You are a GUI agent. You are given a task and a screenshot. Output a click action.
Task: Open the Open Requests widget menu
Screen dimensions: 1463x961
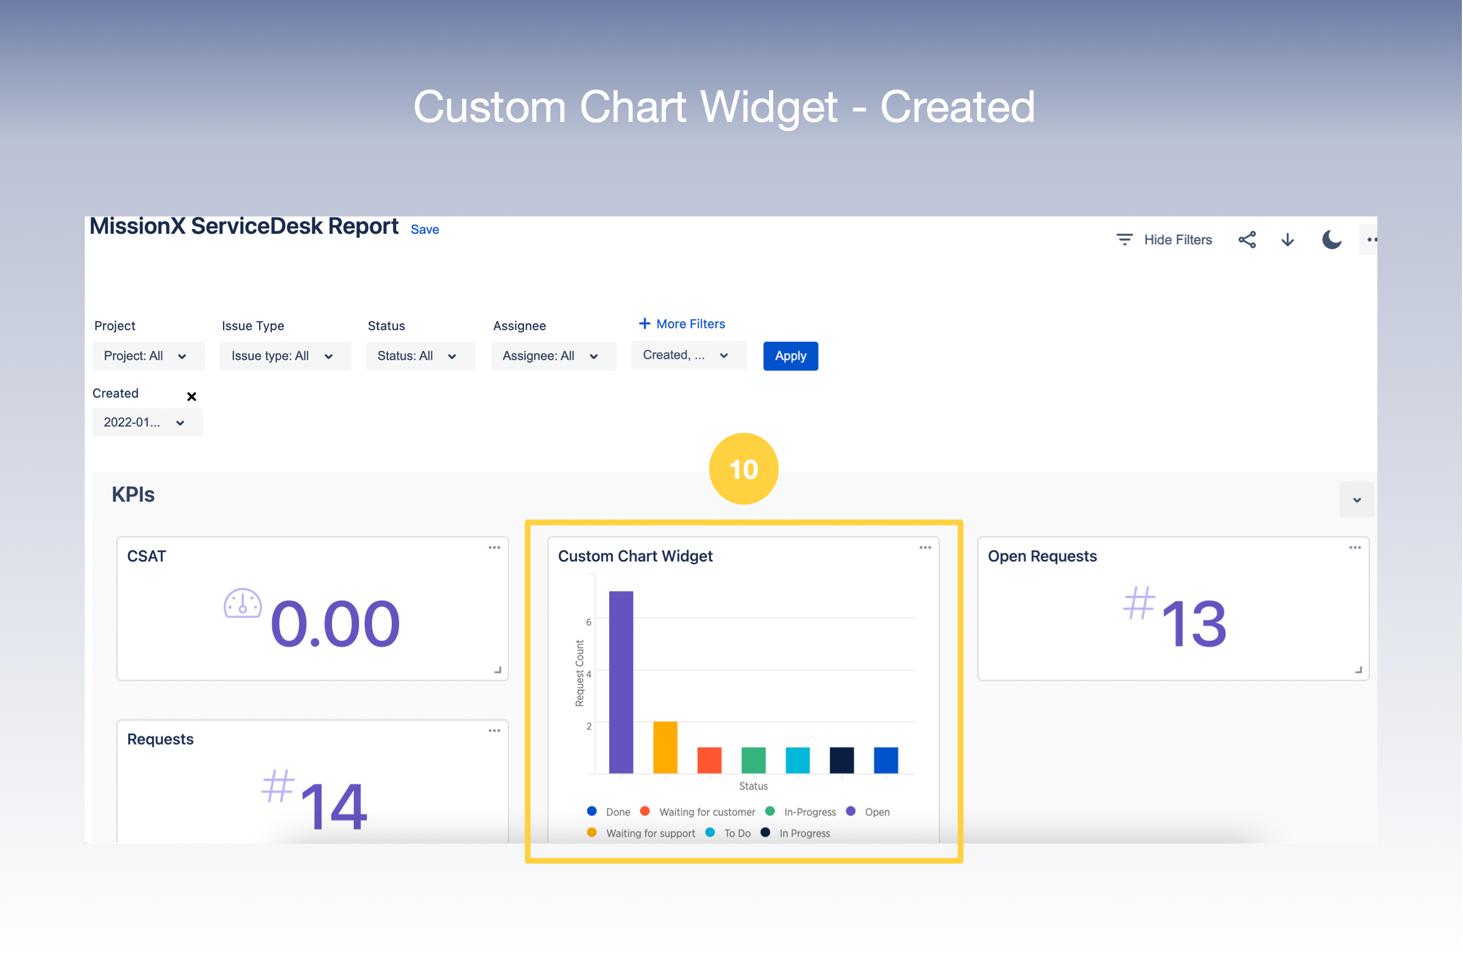[x=1355, y=547]
